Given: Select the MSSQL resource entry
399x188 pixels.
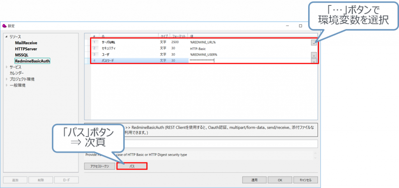Looking at the screenshot, I should coord(21,55).
